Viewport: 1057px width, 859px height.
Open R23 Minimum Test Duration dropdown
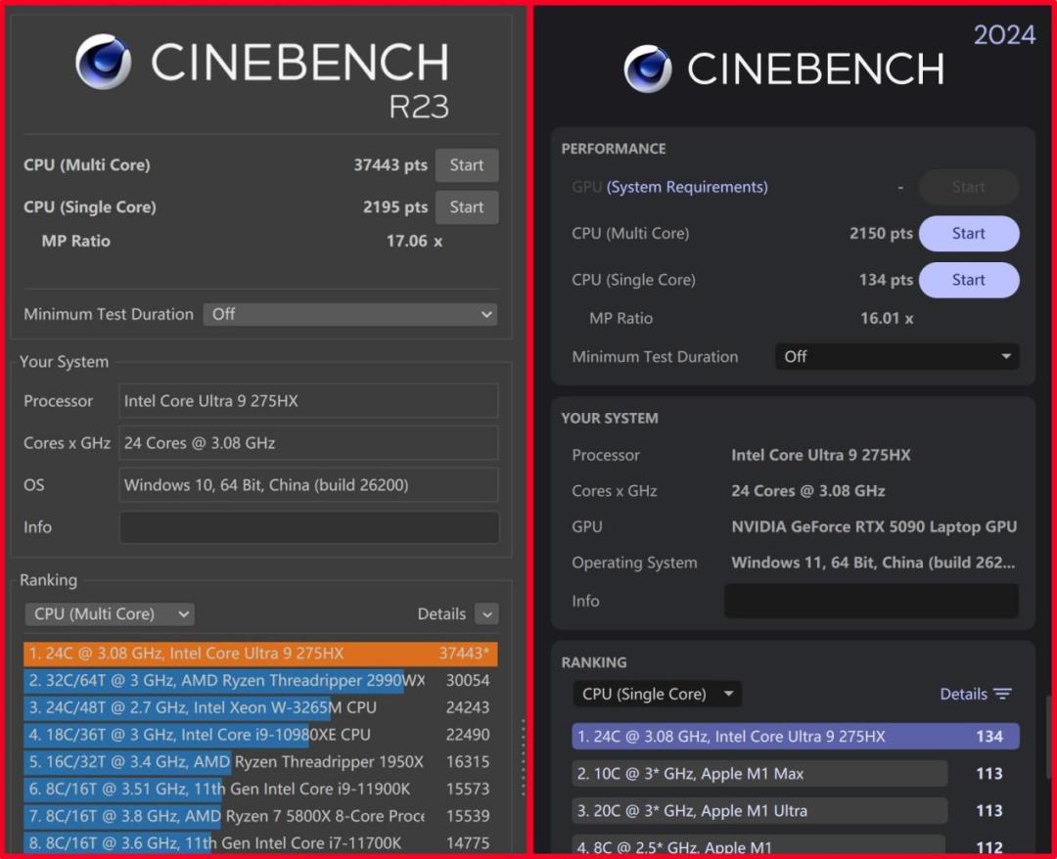click(x=350, y=315)
